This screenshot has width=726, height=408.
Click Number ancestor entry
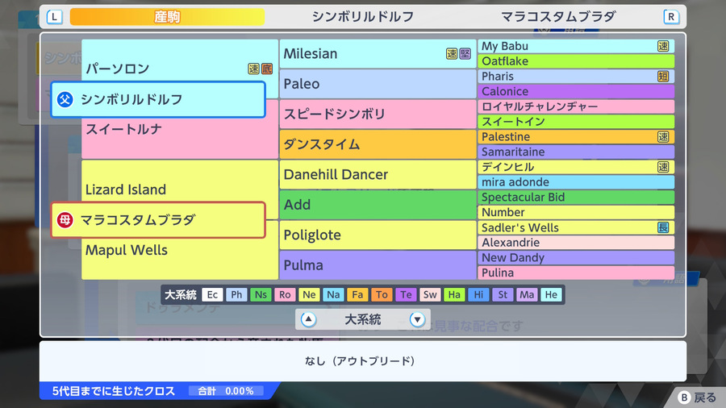576,212
